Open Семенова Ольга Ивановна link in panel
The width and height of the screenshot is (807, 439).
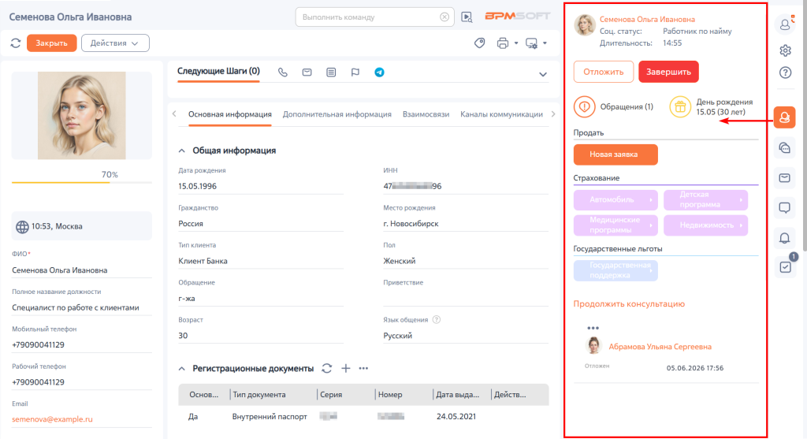(x=648, y=19)
